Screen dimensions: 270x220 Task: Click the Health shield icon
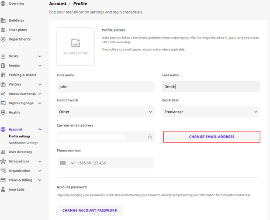[x=3, y=113]
